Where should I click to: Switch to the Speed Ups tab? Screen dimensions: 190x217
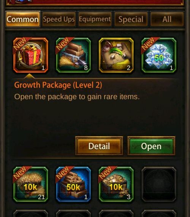pyautogui.click(x=59, y=19)
